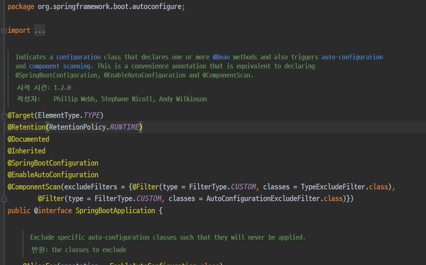The width and height of the screenshot is (426, 265).
Task: Click the @interface keyword
Action: tap(53, 210)
